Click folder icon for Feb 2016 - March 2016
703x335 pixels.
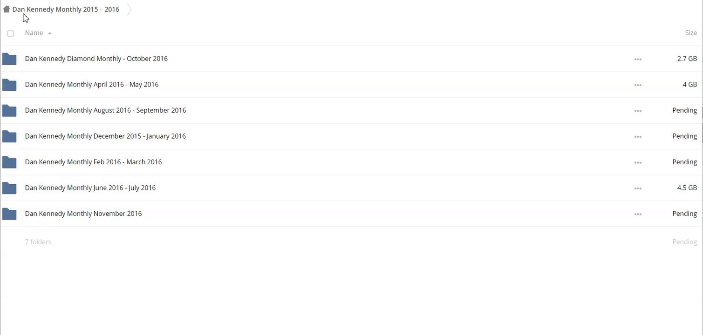[x=9, y=162]
